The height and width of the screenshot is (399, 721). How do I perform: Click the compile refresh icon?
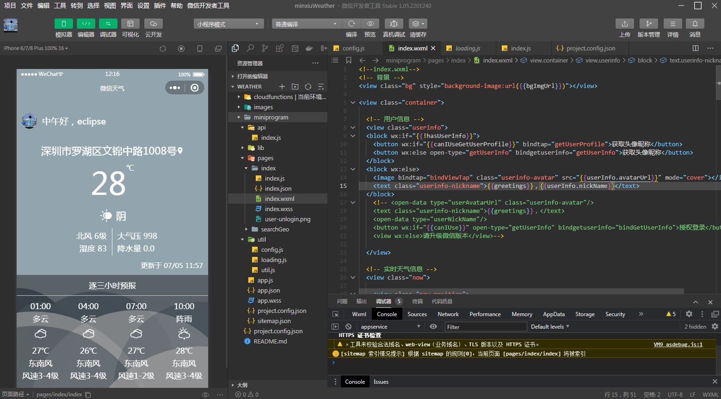[x=351, y=24]
